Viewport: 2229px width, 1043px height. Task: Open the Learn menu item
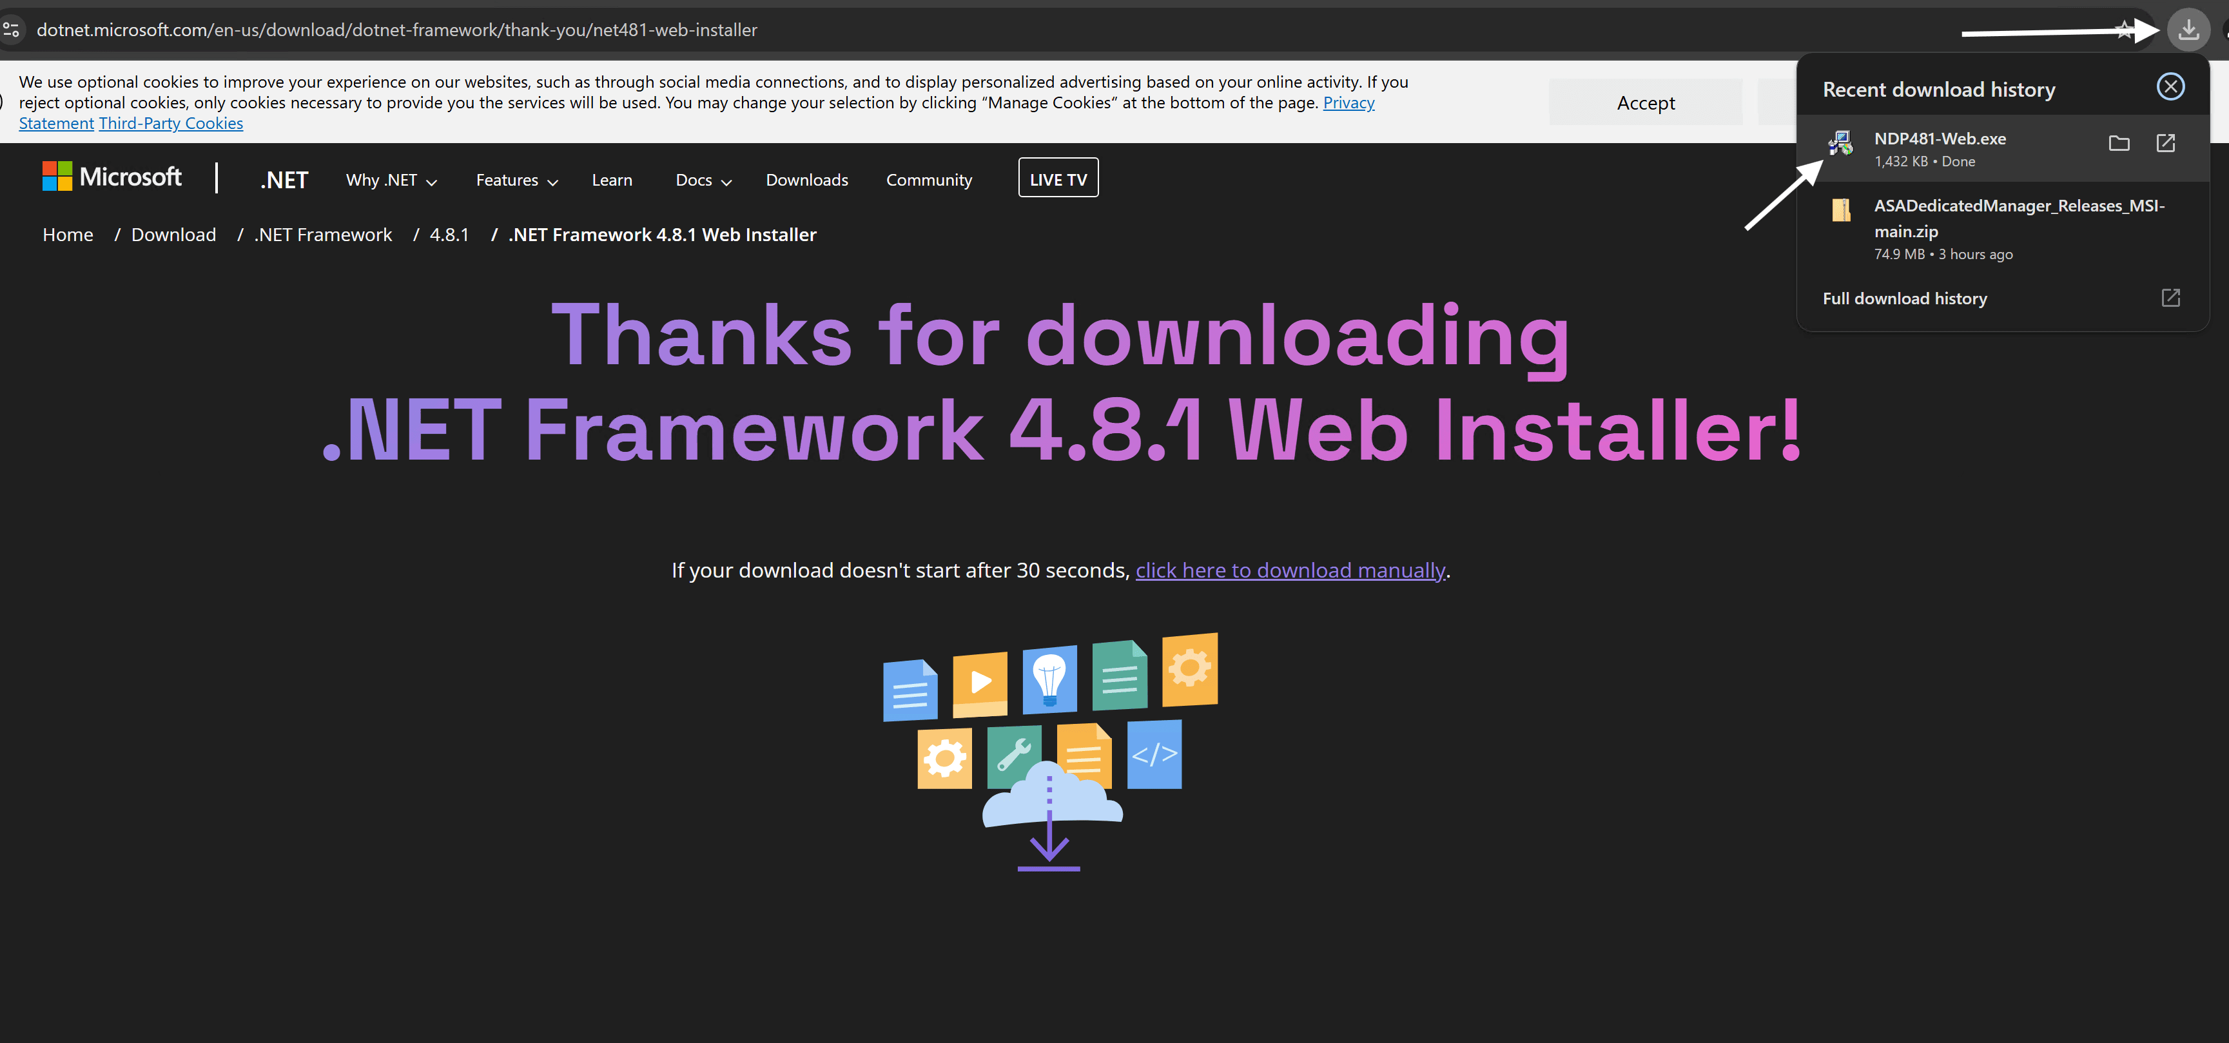(x=612, y=180)
